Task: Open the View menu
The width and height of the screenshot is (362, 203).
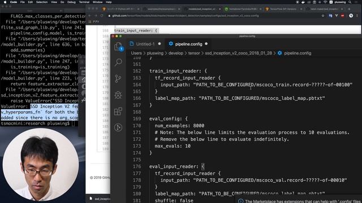Action: pyautogui.click(x=54, y=2)
